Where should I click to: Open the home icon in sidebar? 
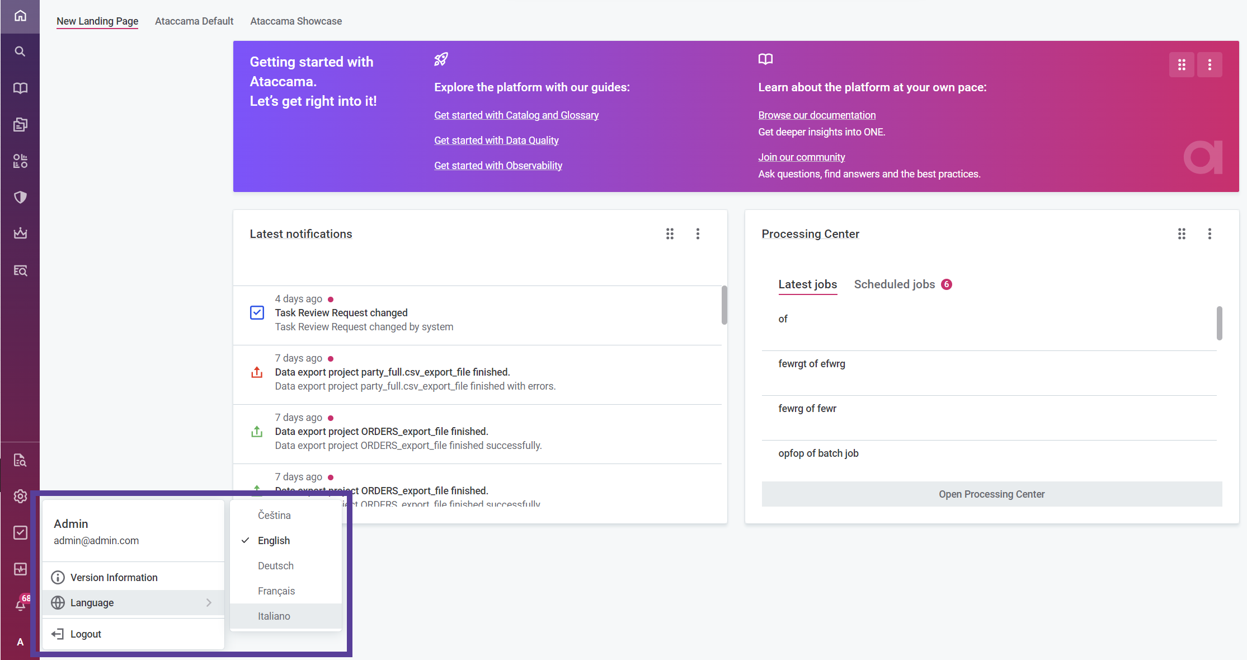click(20, 16)
